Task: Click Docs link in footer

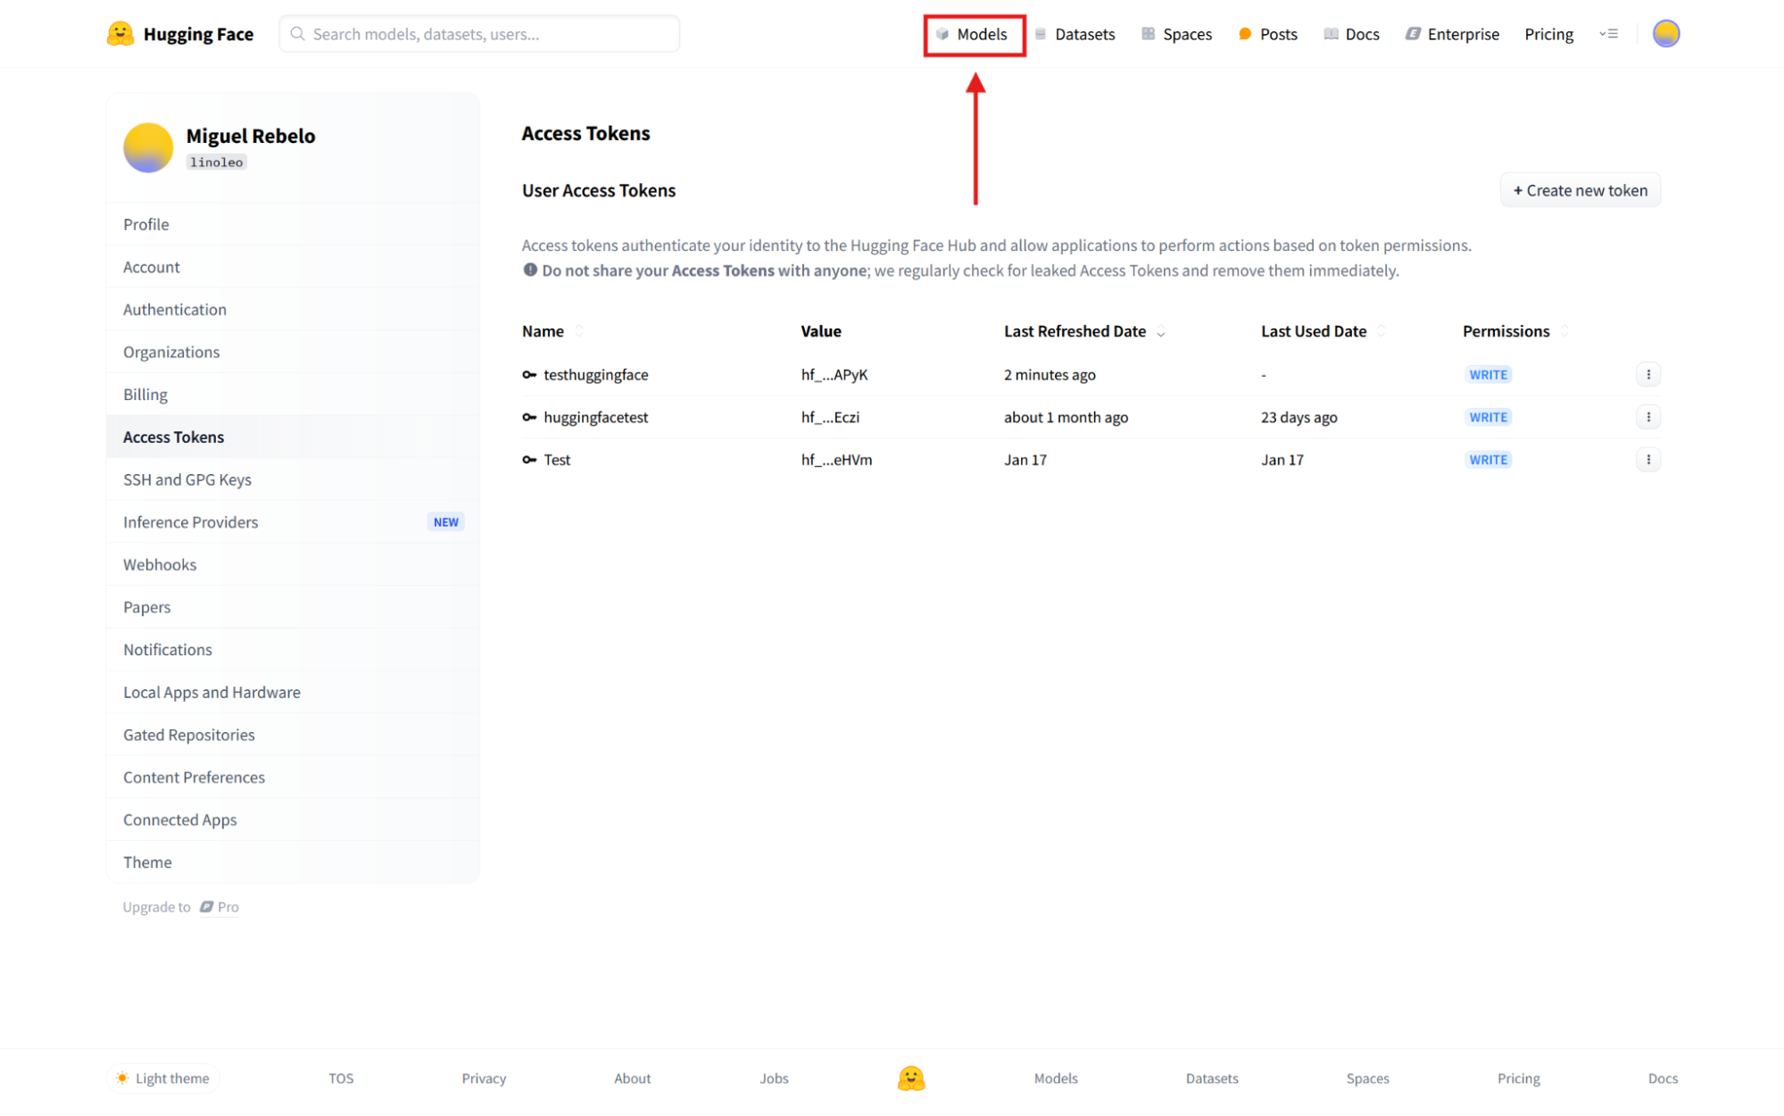Action: 1663,1078
